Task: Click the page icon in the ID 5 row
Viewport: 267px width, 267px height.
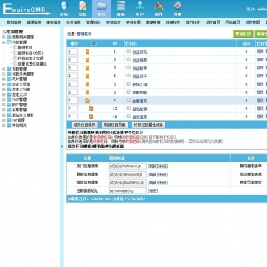Action: pos(87,84)
